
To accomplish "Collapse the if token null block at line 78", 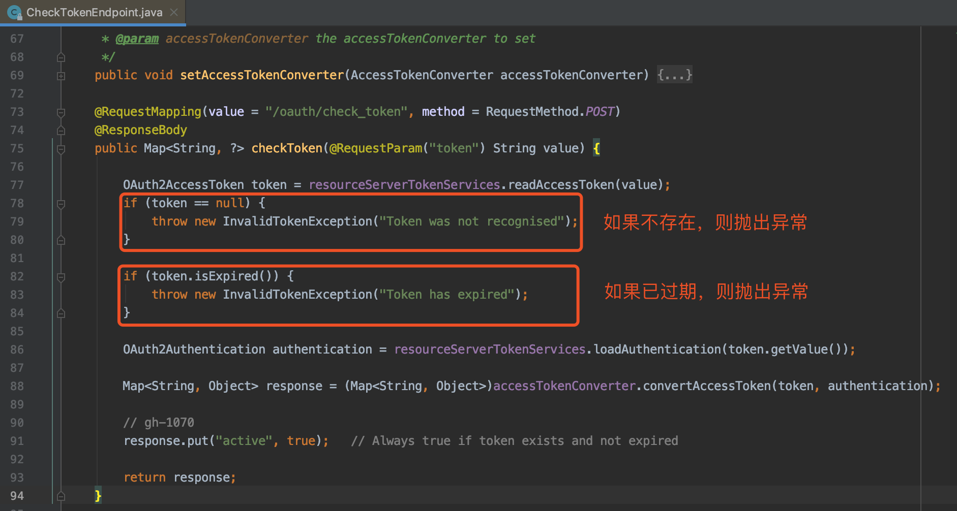I will (61, 204).
